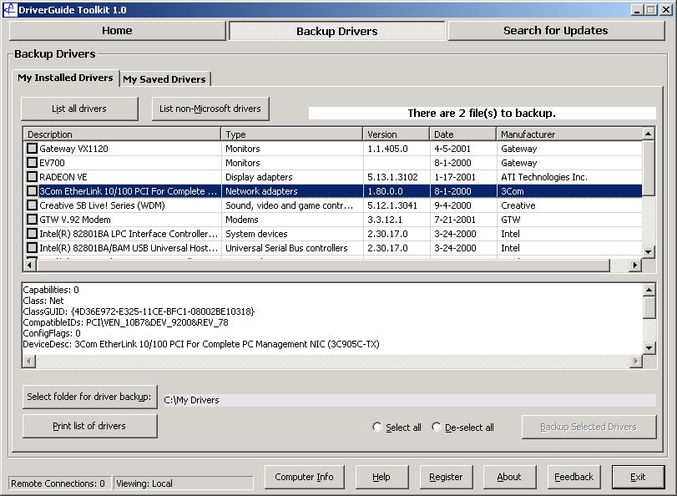Close the DriverGuide Toolkit window
The width and height of the screenshot is (677, 496).
tap(666, 9)
